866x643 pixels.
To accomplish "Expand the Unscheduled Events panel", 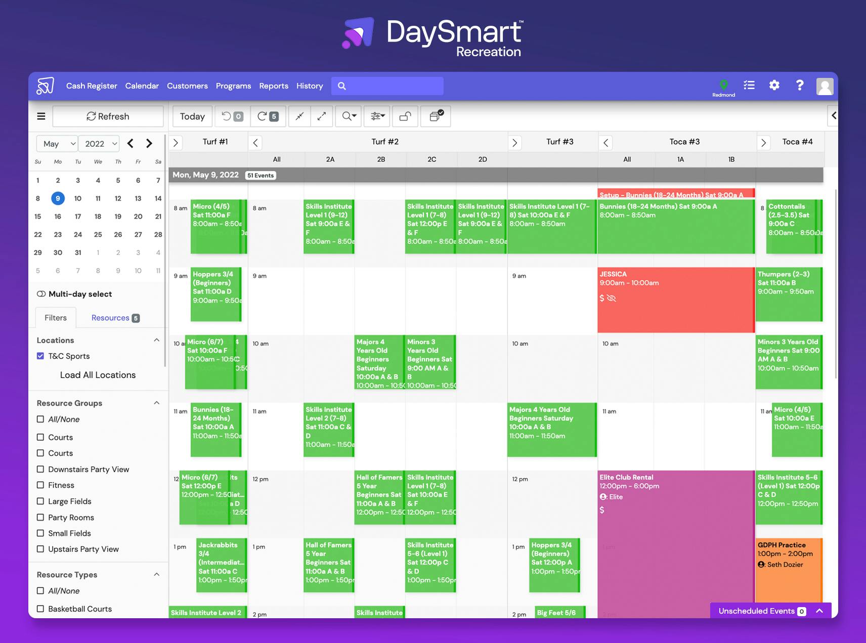I will pyautogui.click(x=818, y=611).
